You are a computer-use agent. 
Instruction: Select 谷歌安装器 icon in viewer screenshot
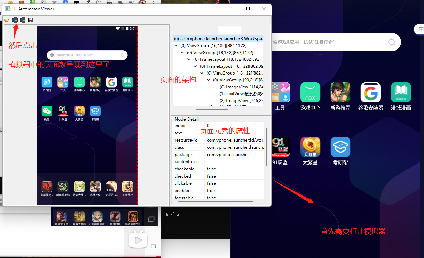(x=111, y=82)
